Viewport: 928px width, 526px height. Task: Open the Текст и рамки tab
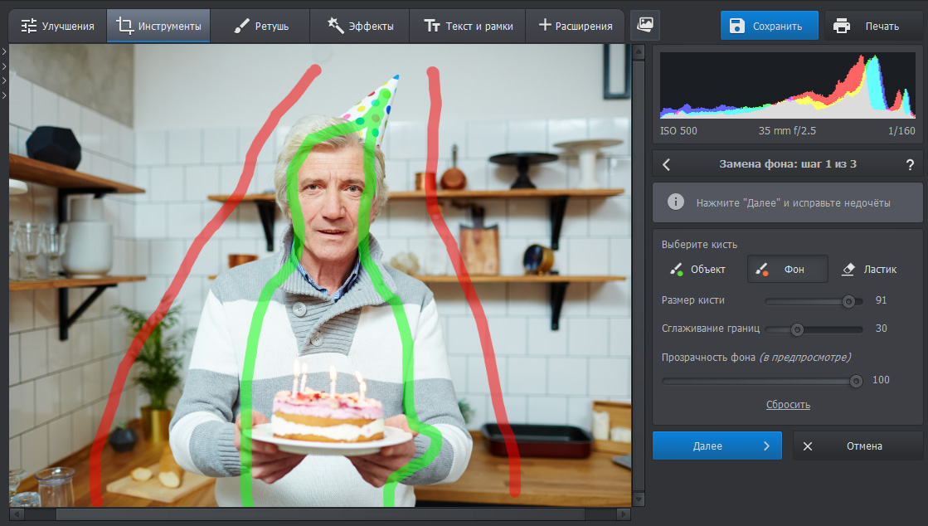(469, 26)
